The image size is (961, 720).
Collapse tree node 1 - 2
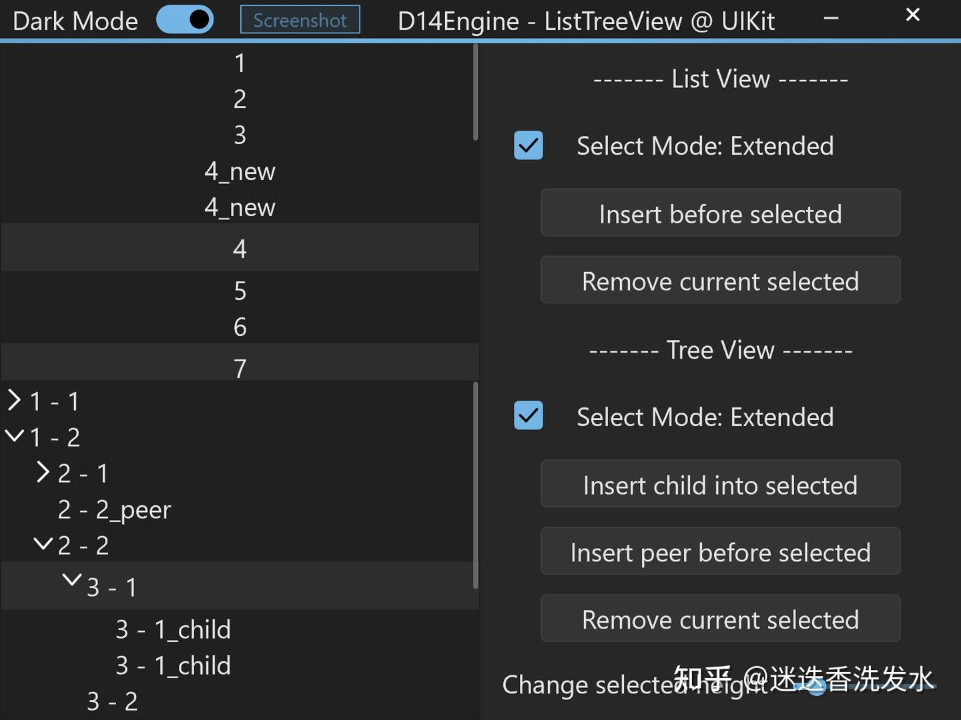15,437
